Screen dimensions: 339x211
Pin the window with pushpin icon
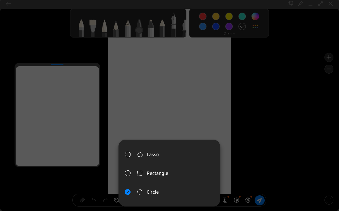click(x=300, y=4)
